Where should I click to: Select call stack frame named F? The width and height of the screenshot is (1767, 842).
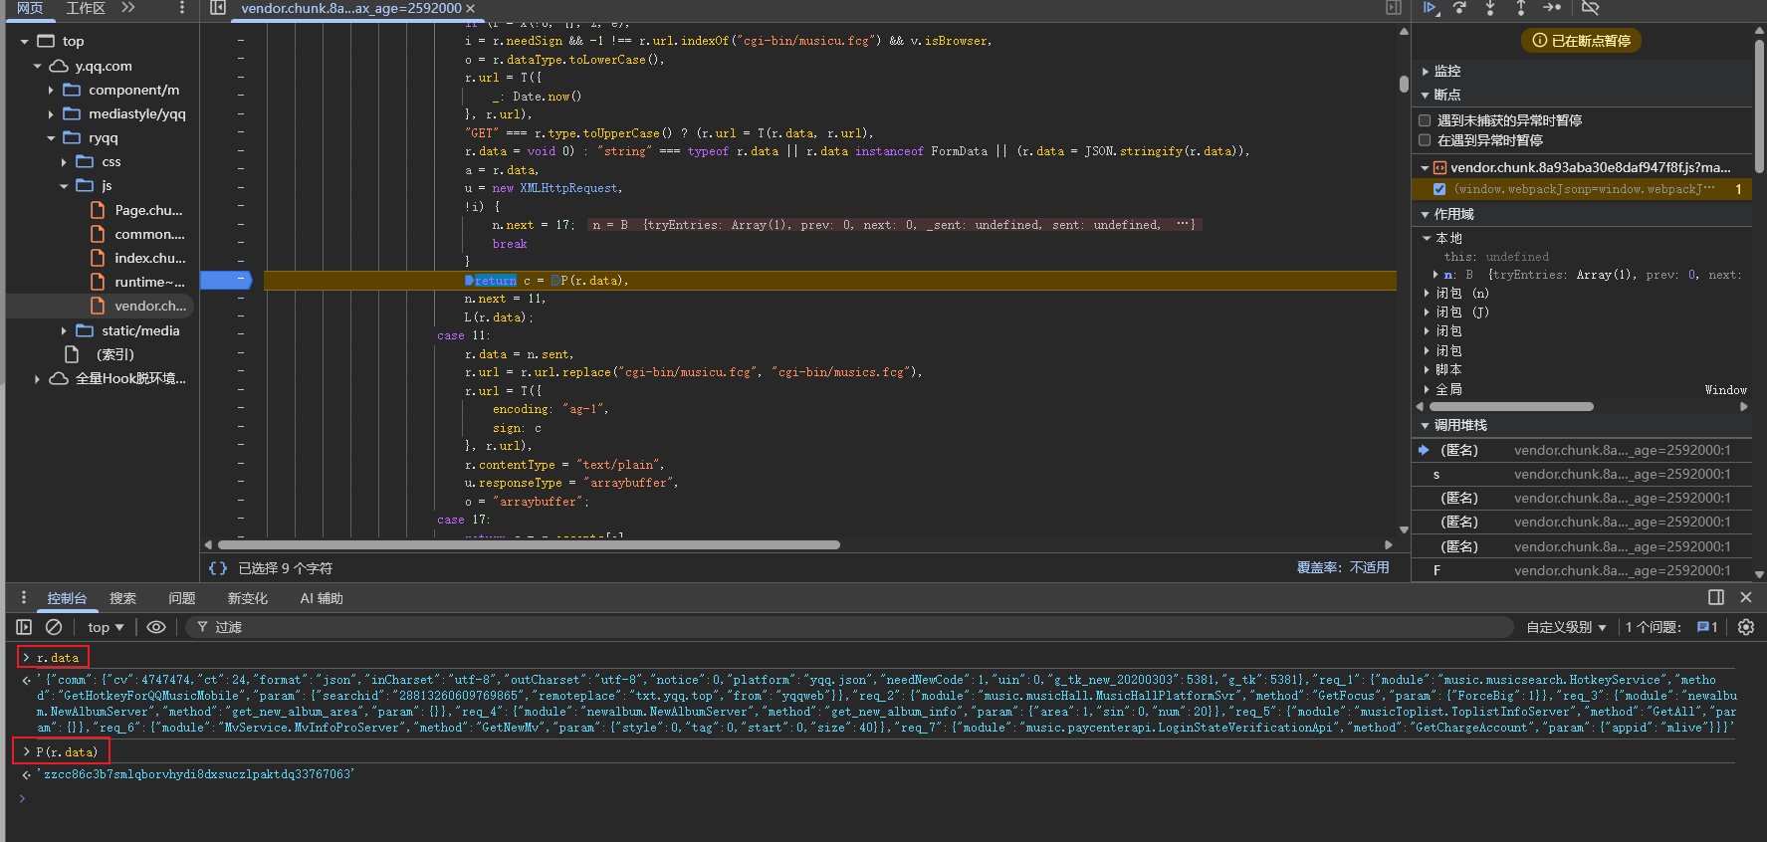(1581, 570)
